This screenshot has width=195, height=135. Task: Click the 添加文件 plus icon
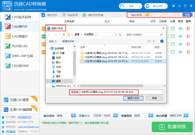coord(43,15)
